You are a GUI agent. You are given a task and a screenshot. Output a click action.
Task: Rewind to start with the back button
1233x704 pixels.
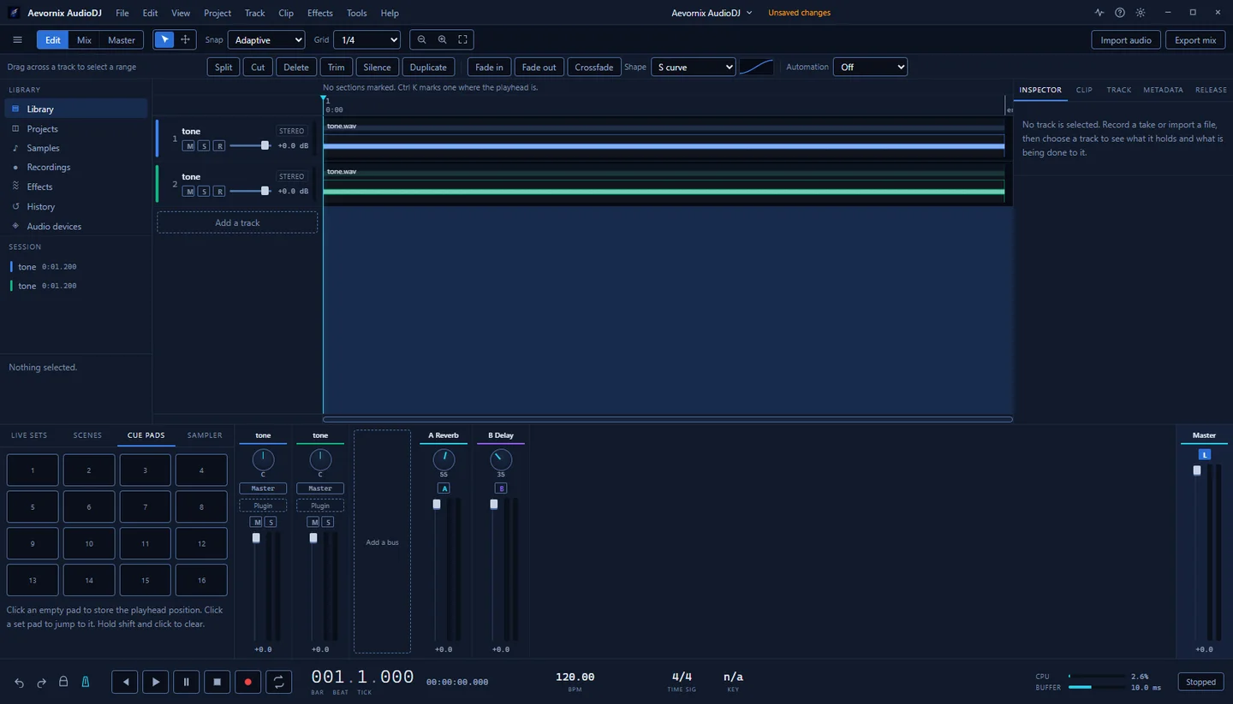pos(125,682)
